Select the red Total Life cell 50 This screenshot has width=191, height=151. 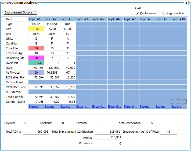36,48
